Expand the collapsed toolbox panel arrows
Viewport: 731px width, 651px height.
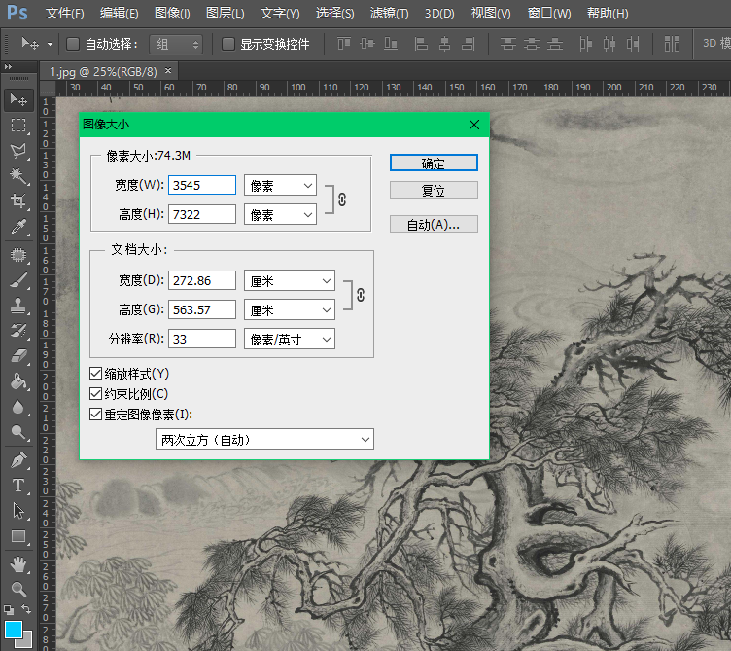pyautogui.click(x=8, y=67)
